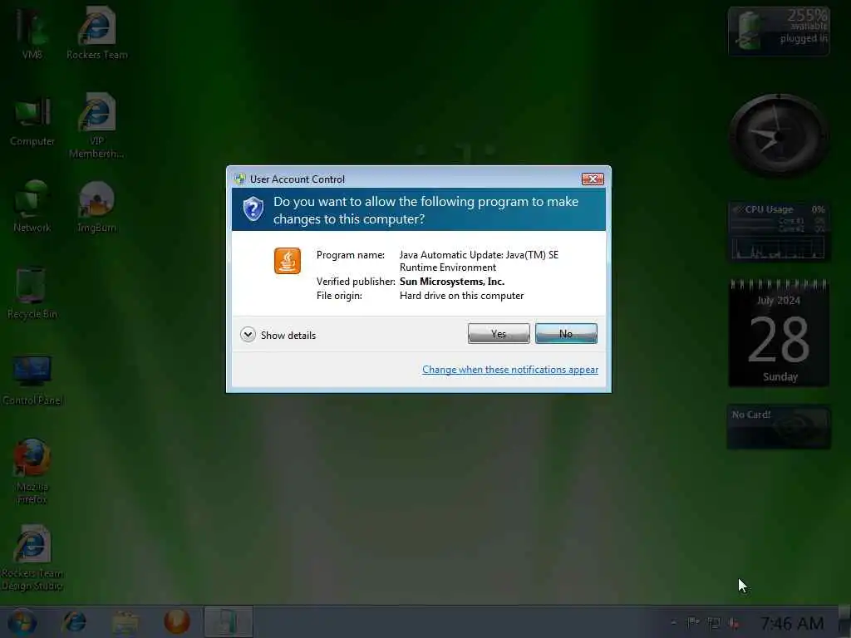Click the network tray icon
The width and height of the screenshot is (851, 638).
coord(714,623)
